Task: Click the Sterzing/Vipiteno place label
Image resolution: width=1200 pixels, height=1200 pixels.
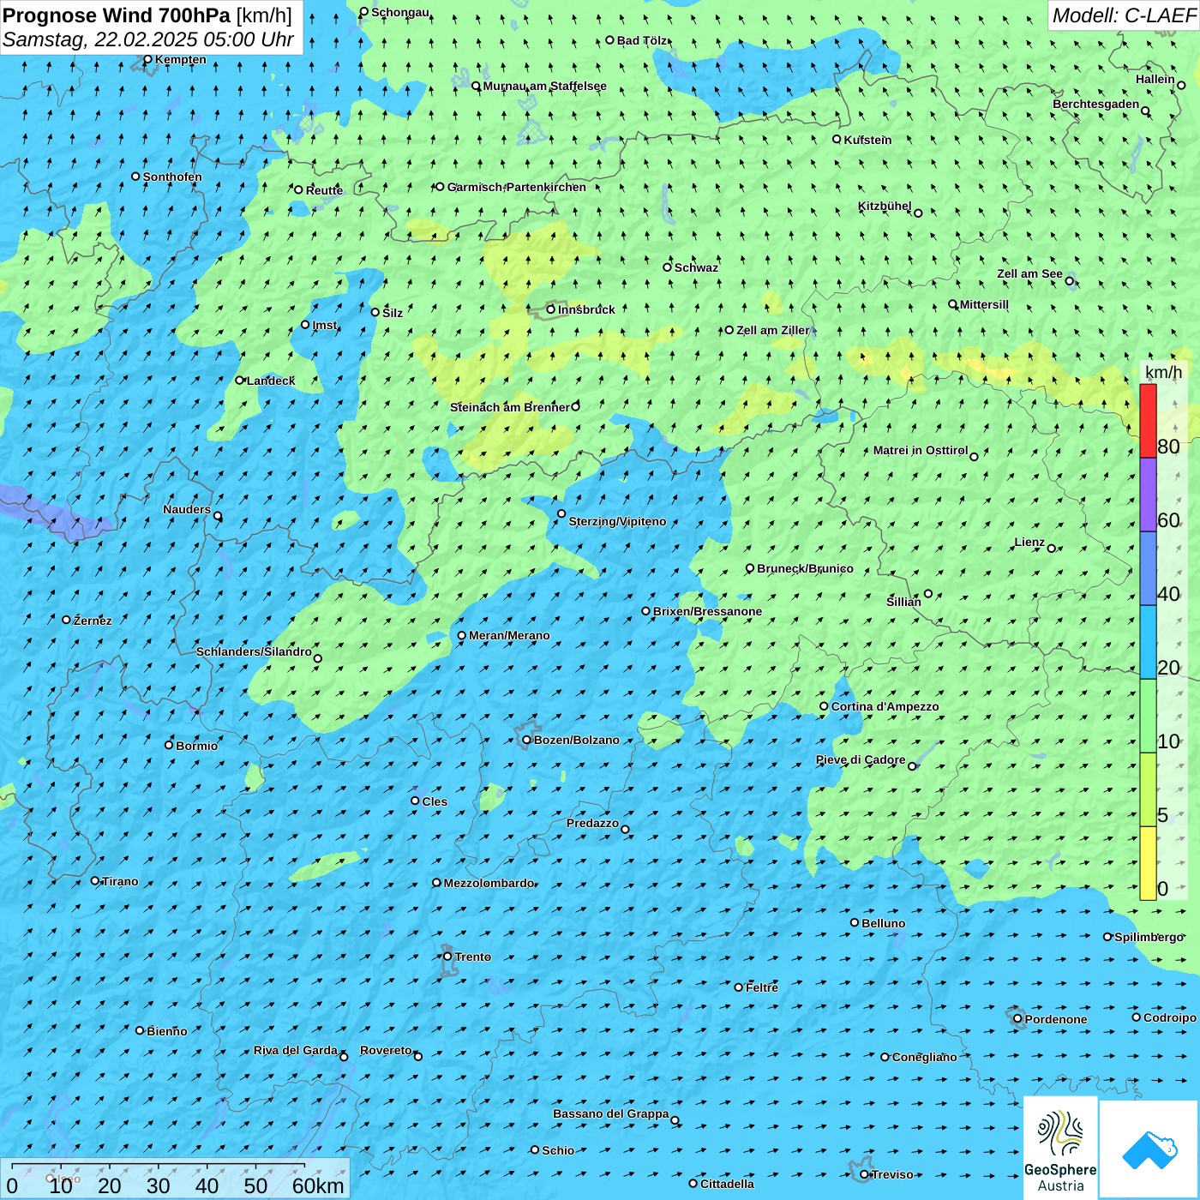Action: (617, 521)
